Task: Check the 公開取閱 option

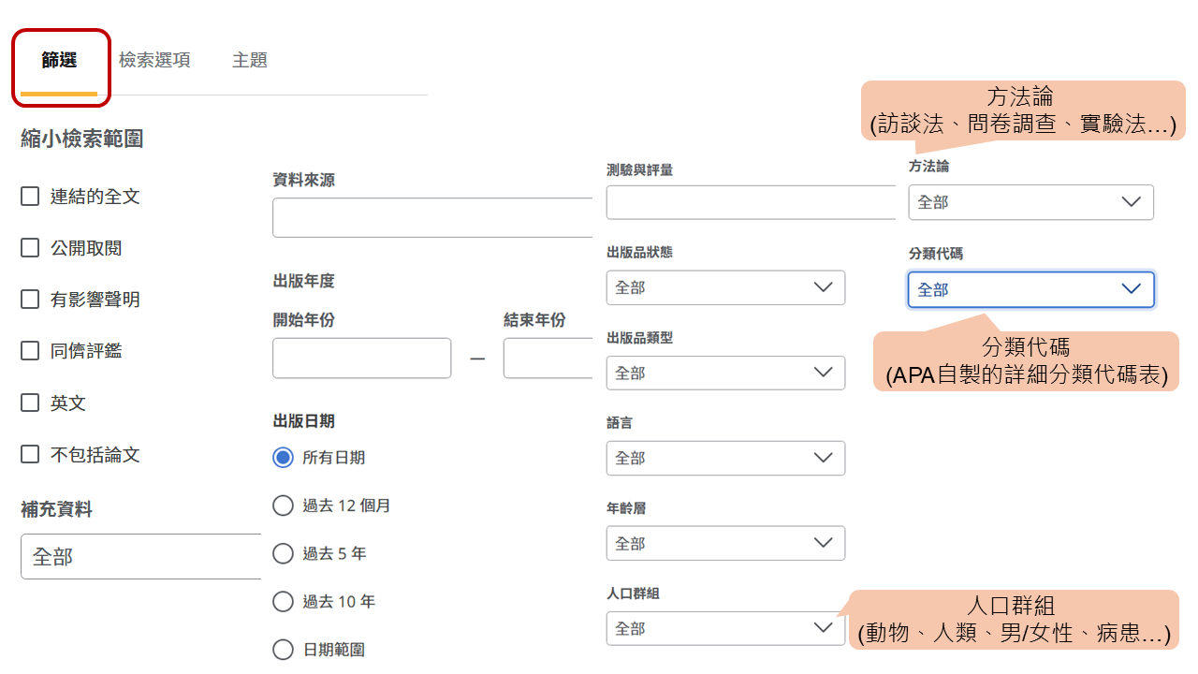Action: click(x=31, y=248)
